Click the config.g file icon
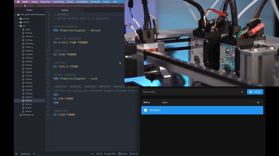Viewport: 279px width, 156px height. 23,40
